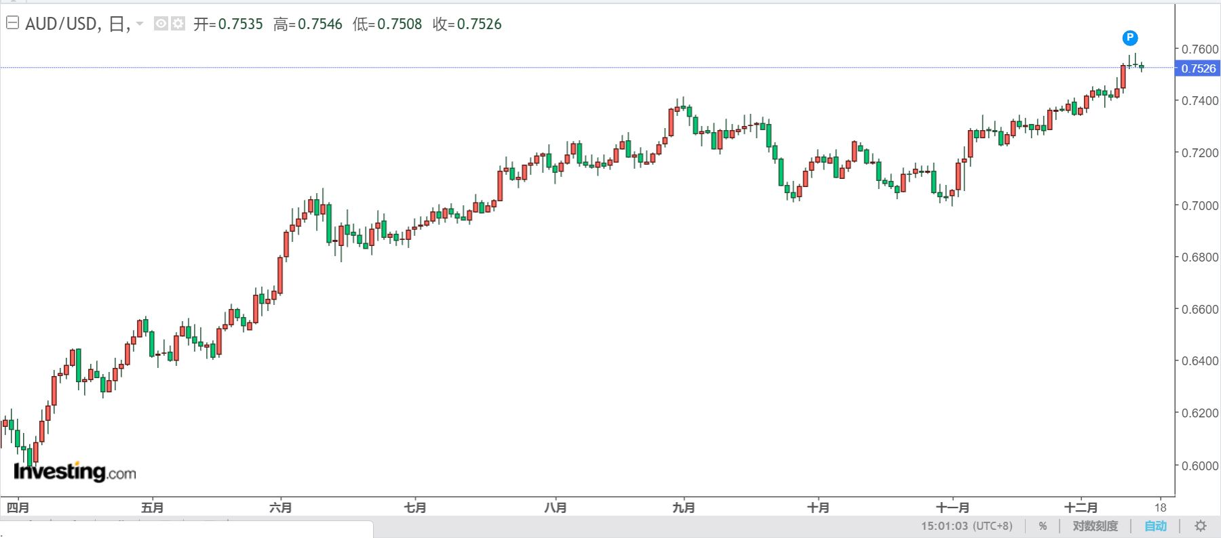
Task: Click the 收=0.7526 close value
Action: 467,24
